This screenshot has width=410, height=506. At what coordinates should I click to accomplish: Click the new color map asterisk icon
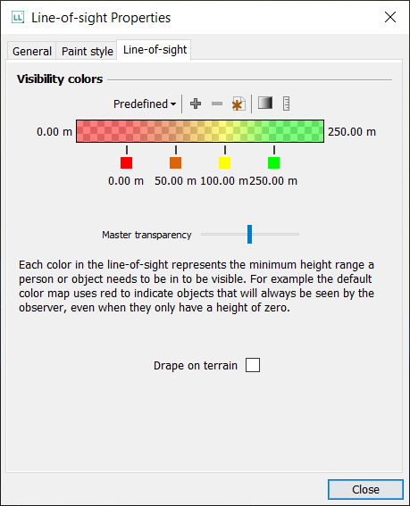click(238, 104)
